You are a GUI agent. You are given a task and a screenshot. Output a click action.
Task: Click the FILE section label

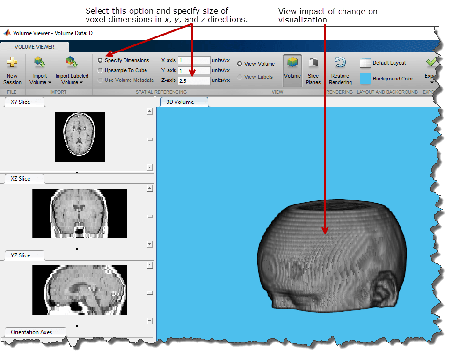12,92
